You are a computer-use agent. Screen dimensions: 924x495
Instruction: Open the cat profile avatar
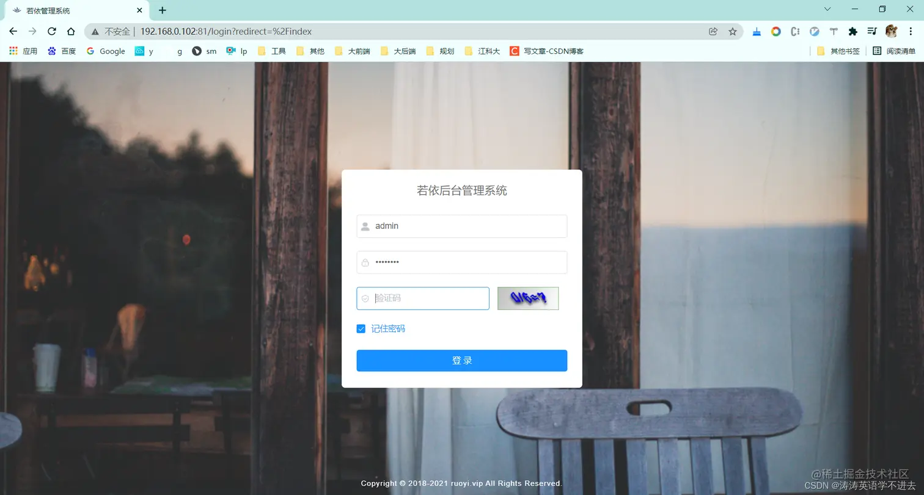tap(892, 31)
